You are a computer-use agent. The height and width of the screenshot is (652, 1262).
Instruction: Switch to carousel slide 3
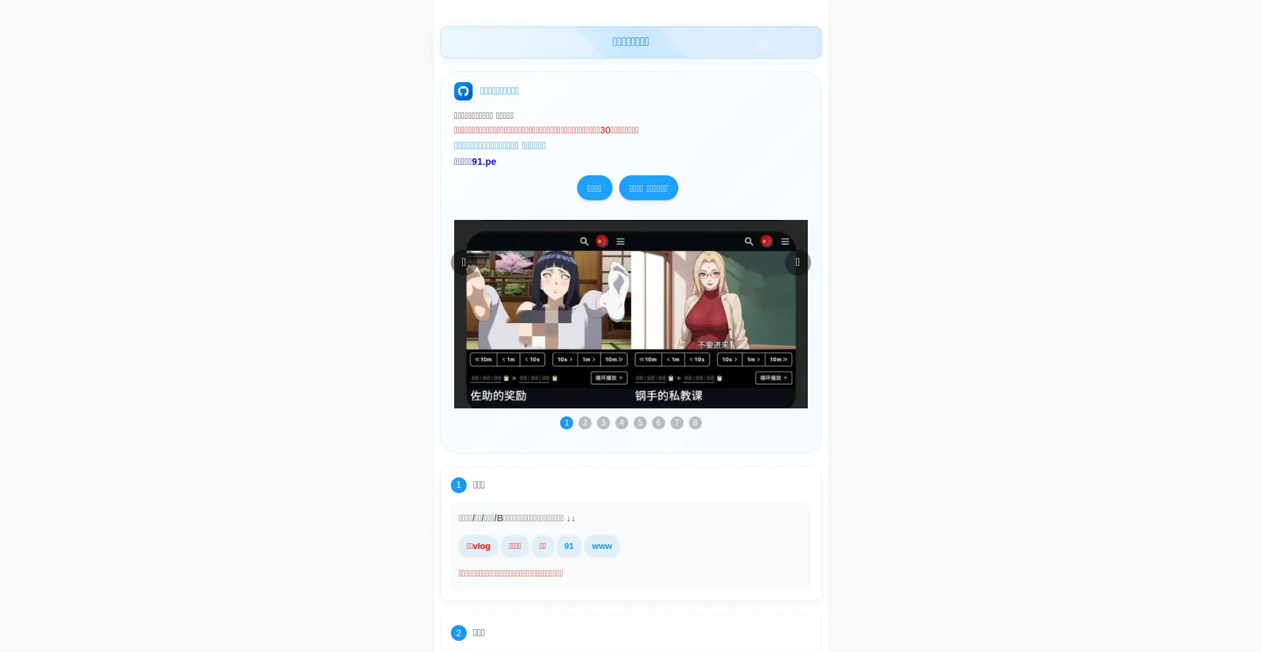[x=603, y=423]
